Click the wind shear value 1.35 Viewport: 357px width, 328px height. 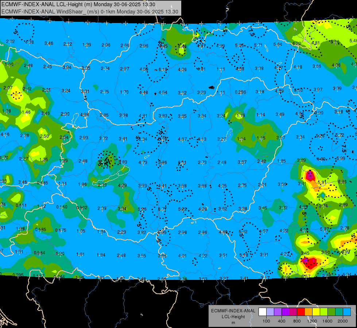(44, 160)
